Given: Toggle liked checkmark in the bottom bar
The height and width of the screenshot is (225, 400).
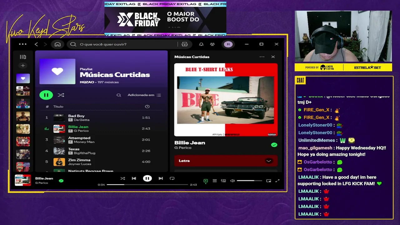Looking at the screenshot, I should 61,181.
